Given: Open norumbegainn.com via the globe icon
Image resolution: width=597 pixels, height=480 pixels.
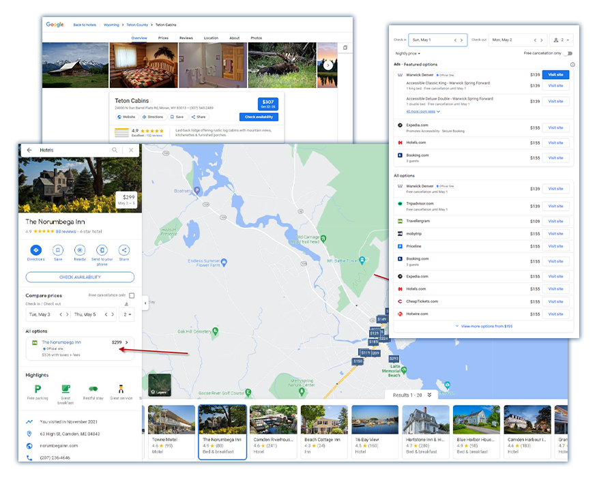Looking at the screenshot, I should [x=29, y=446].
